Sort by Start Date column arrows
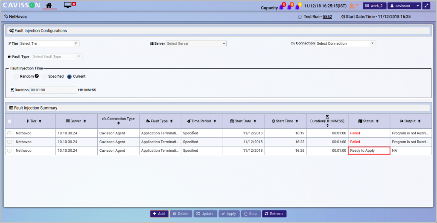 coord(255,122)
